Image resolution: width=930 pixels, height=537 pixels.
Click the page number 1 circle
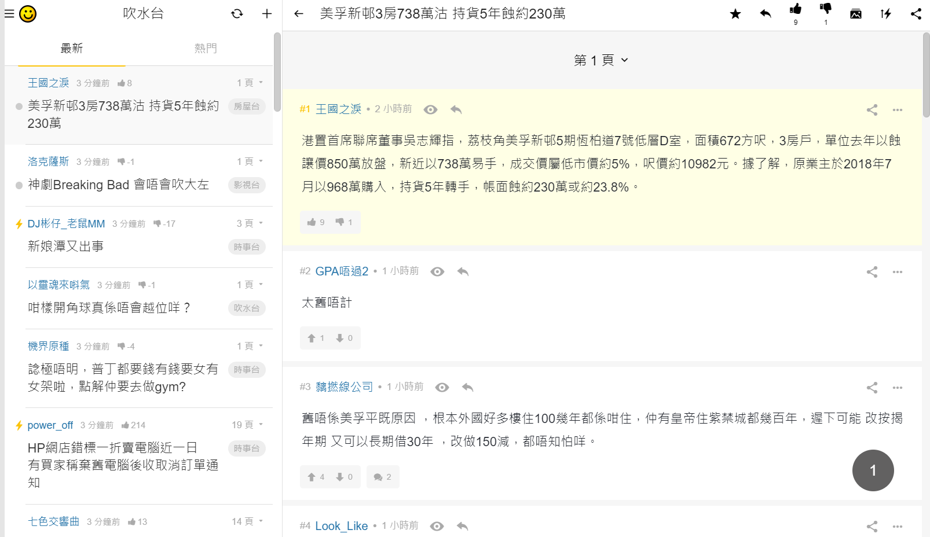point(873,470)
